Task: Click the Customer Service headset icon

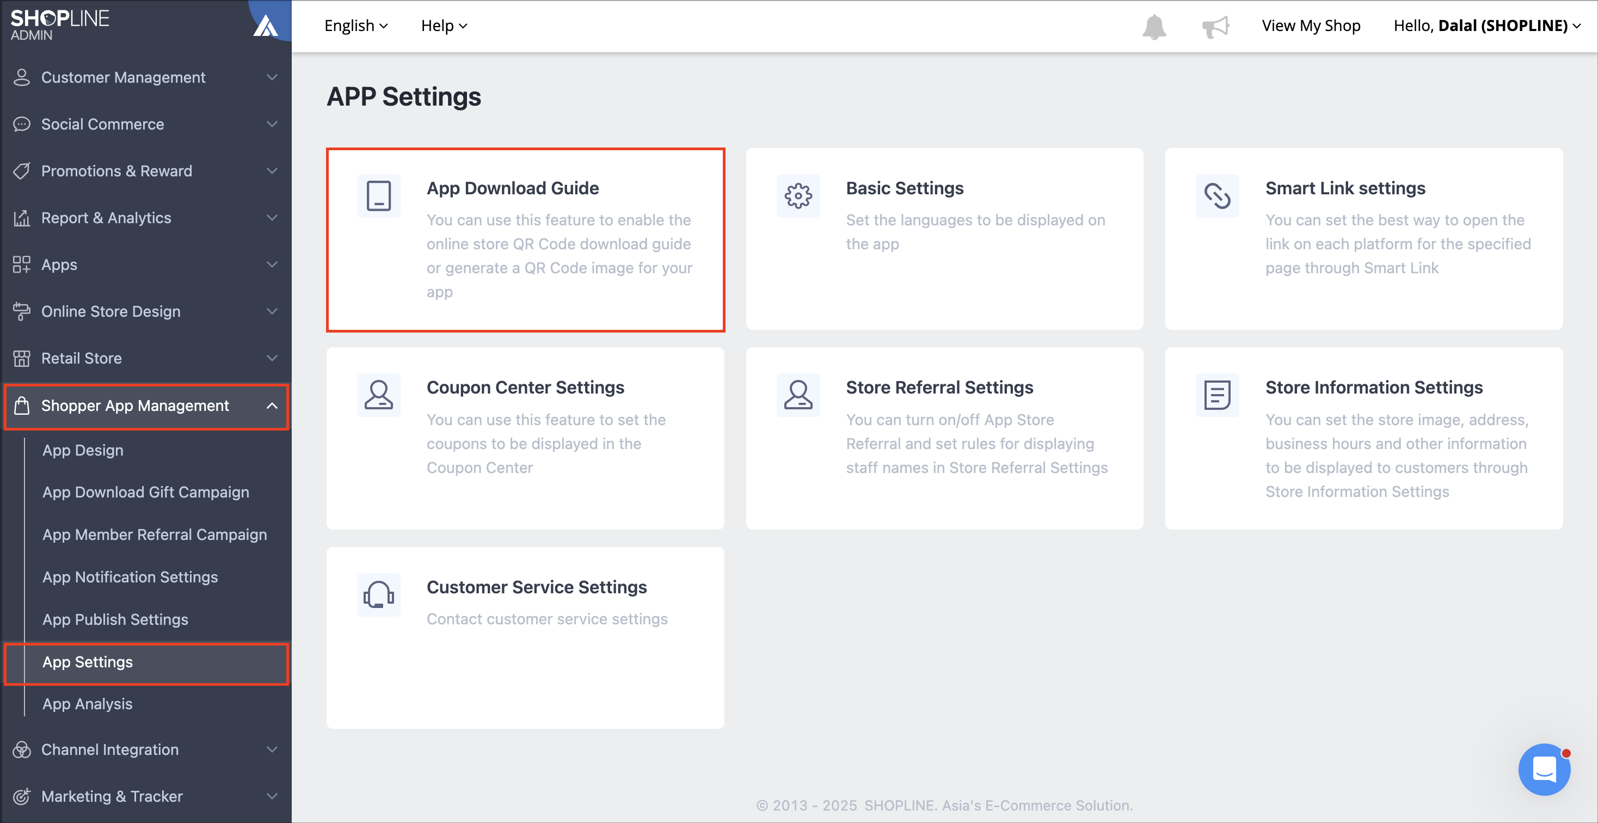Action: 378,595
